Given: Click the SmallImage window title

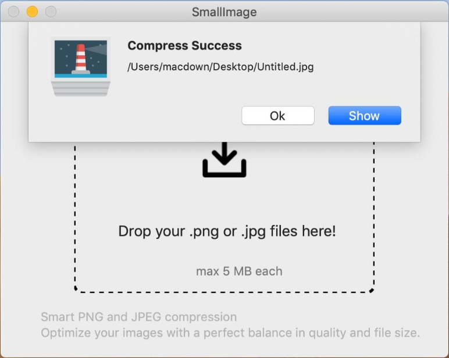Looking at the screenshot, I should [224, 12].
